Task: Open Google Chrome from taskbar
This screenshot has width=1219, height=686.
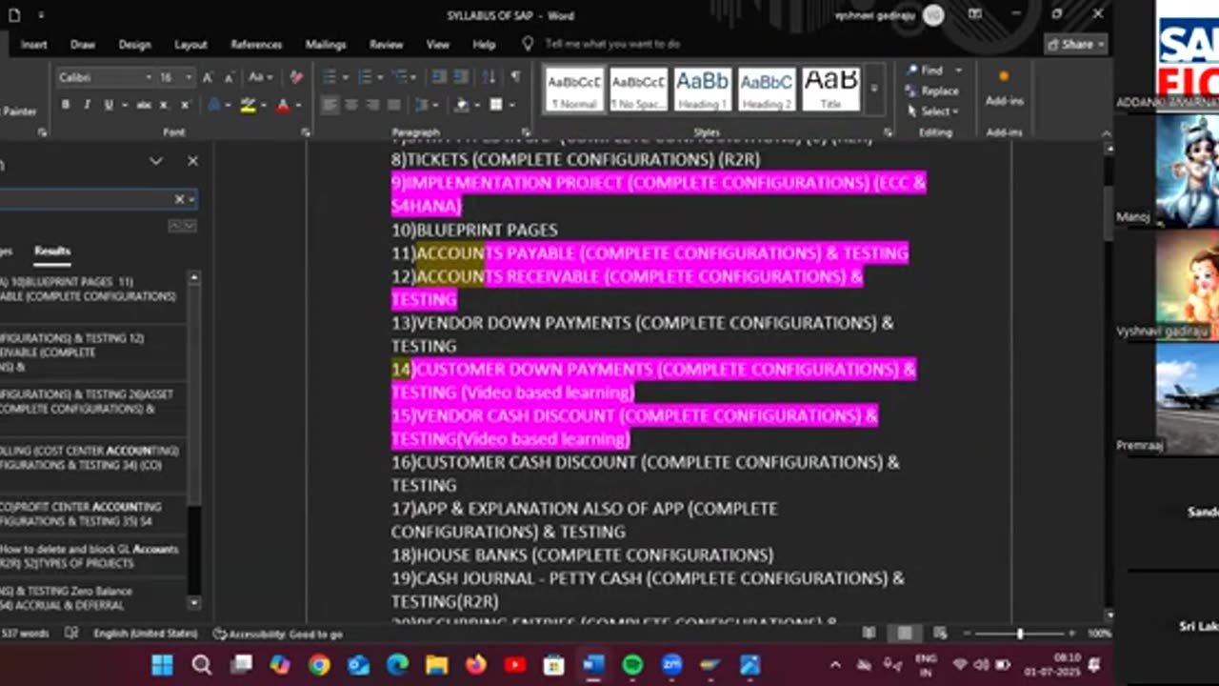Action: pos(318,664)
